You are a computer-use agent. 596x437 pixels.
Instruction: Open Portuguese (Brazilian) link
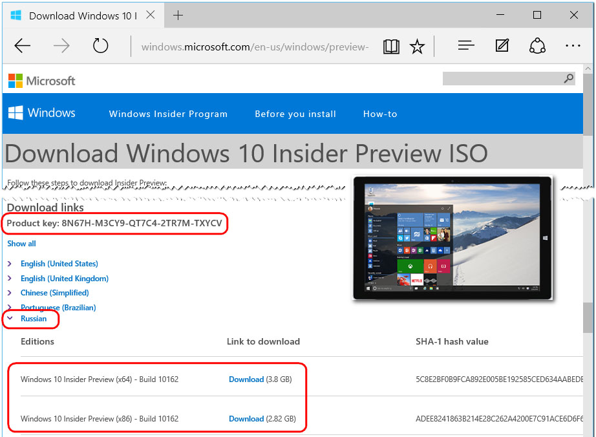(58, 308)
